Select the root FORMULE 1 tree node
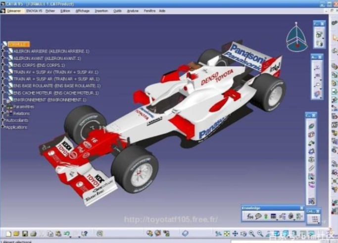This screenshot has height=243, width=338. coord(18,44)
